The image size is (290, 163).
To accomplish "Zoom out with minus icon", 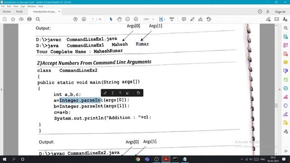I will (128, 19).
